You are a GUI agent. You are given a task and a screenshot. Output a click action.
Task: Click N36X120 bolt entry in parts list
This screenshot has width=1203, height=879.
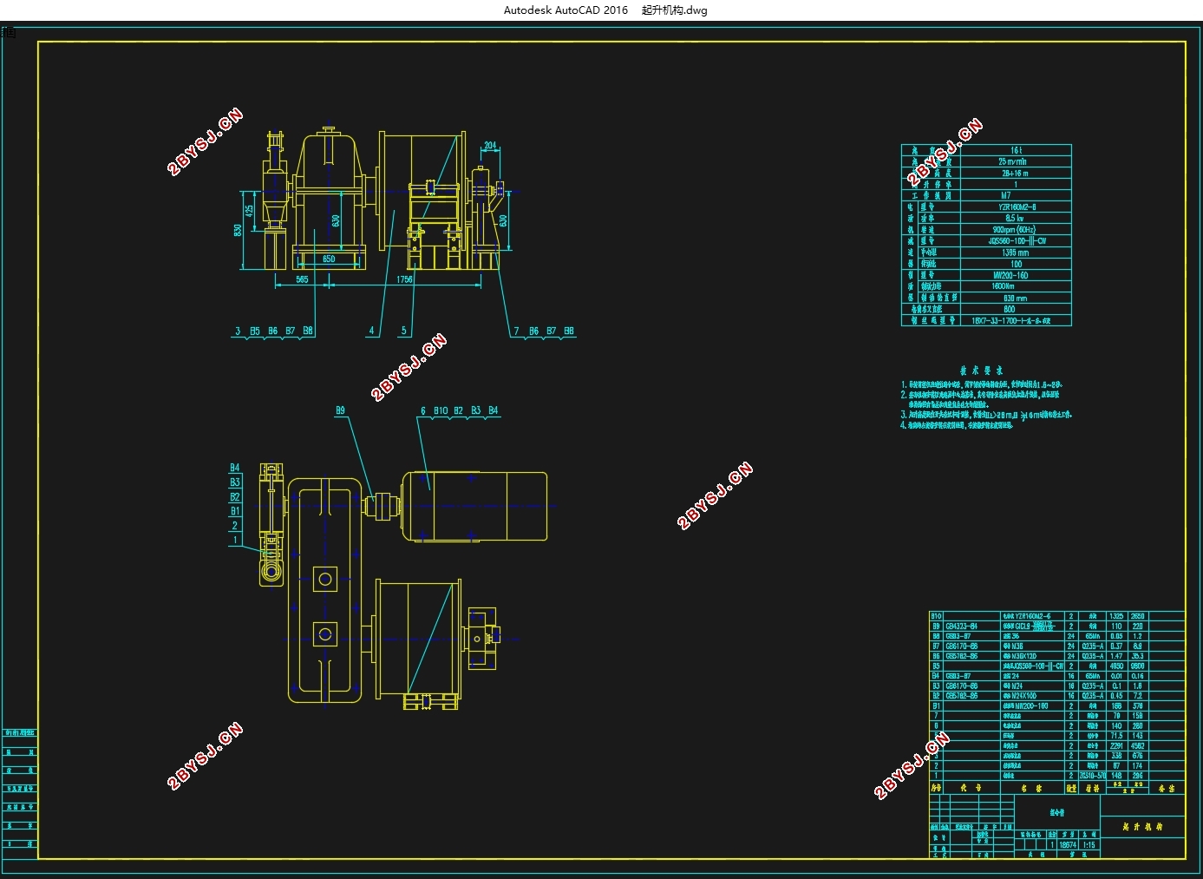point(1019,656)
